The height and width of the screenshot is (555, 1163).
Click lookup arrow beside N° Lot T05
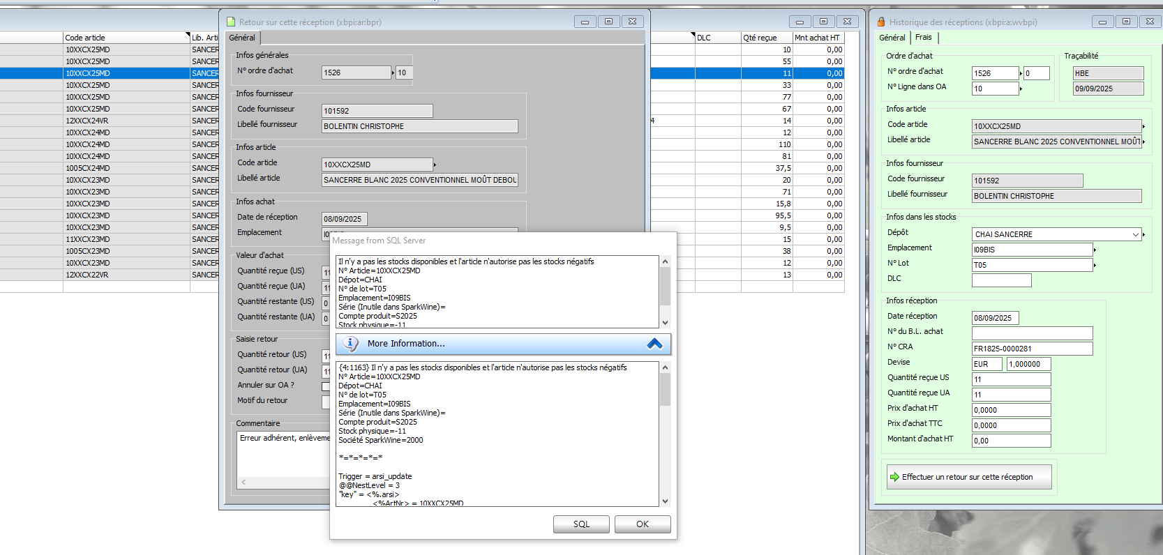tap(1095, 265)
